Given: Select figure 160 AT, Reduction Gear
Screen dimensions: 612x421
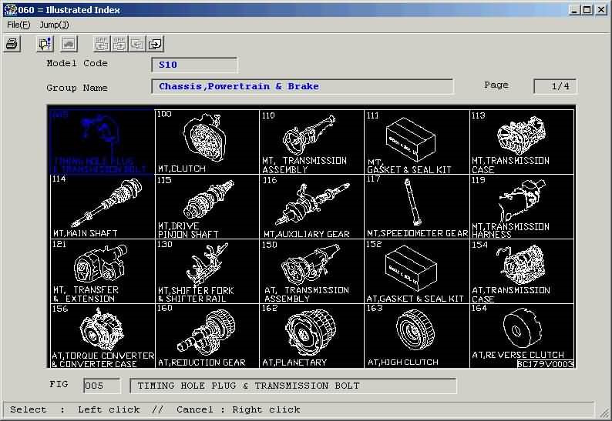Looking at the screenshot, I should click(207, 336).
